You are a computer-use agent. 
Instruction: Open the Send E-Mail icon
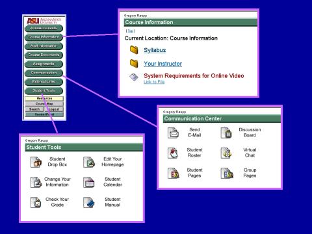173,133
